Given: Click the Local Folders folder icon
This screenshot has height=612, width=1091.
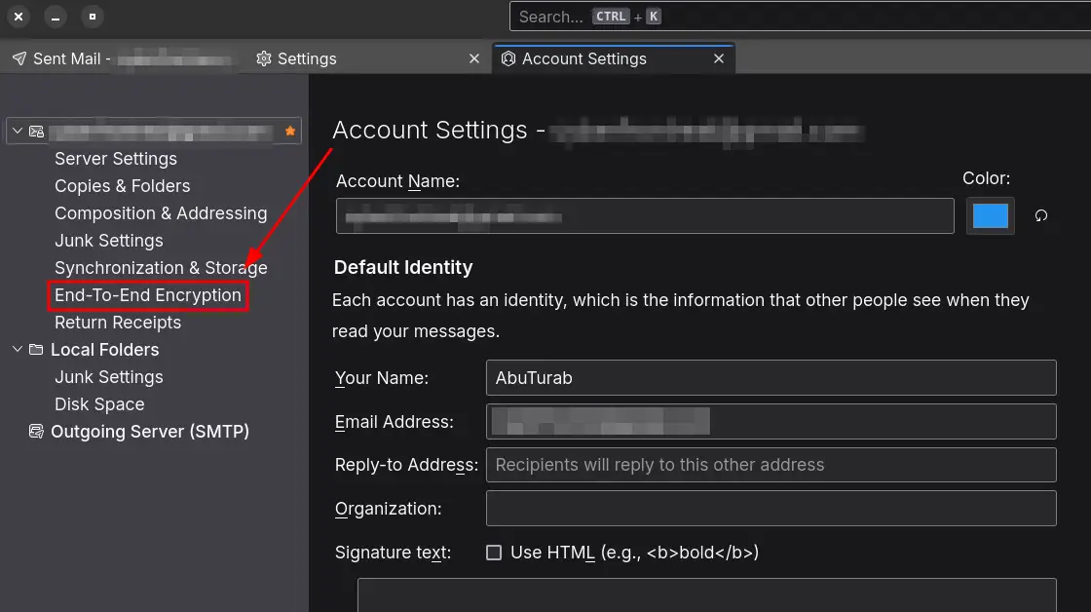Looking at the screenshot, I should [36, 349].
